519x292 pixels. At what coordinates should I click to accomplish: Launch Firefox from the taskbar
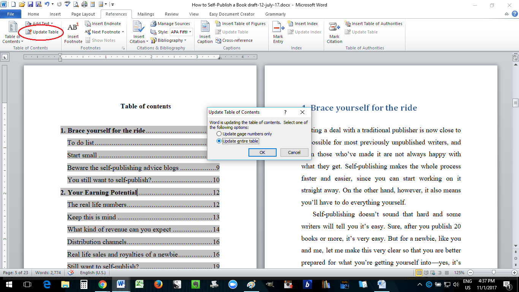(x=158, y=284)
